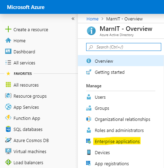This screenshot has height=168, width=164.
Task: Click the Overview info icon in menu
Action: [x=89, y=61]
